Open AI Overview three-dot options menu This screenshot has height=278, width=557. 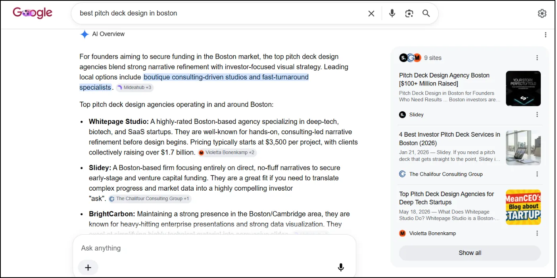tap(545, 35)
